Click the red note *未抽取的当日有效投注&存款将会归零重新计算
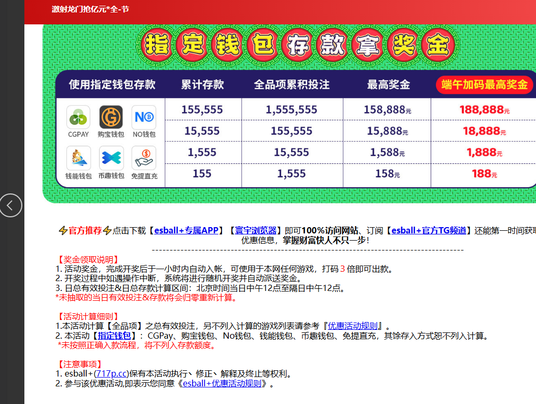This screenshot has height=404, width=536. click(x=146, y=297)
